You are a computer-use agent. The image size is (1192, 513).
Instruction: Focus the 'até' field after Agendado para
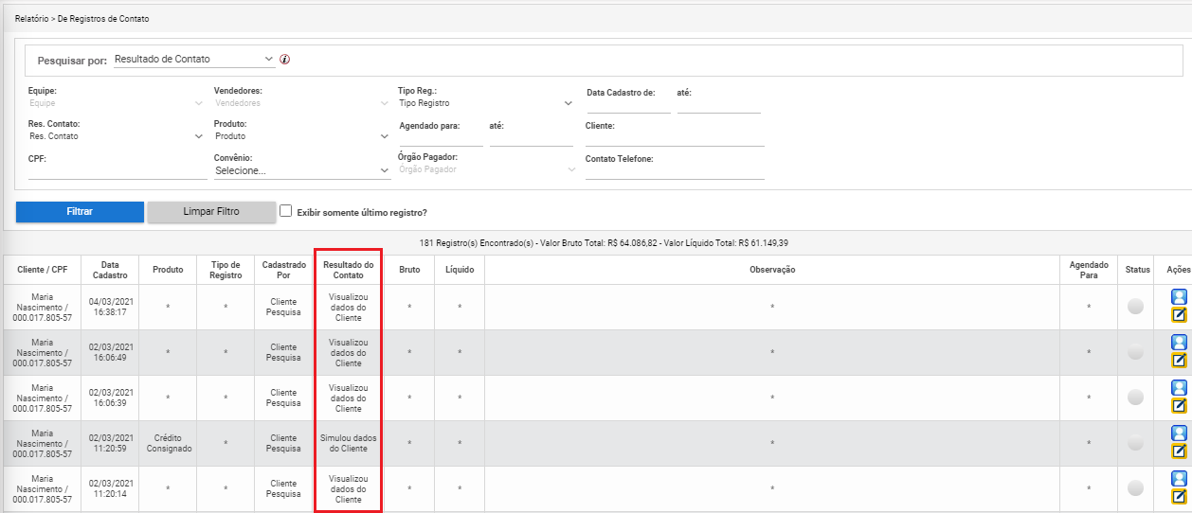click(531, 139)
